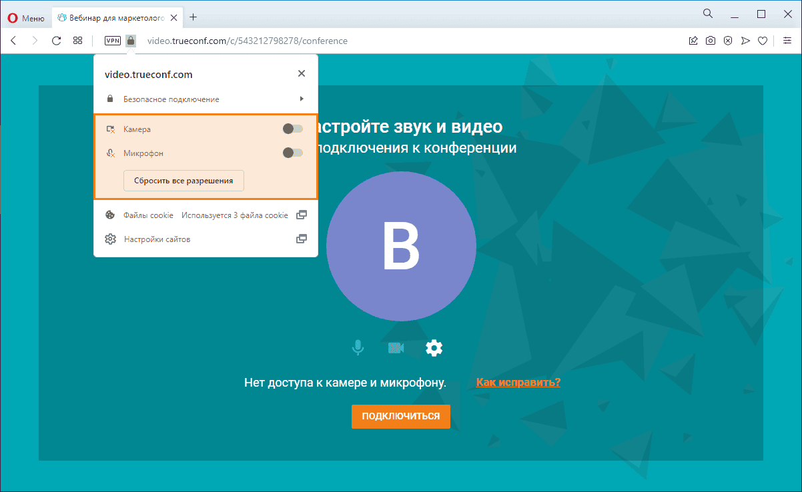Maximize the Opera window
Viewport: 802px width, 492px height.
[x=761, y=13]
